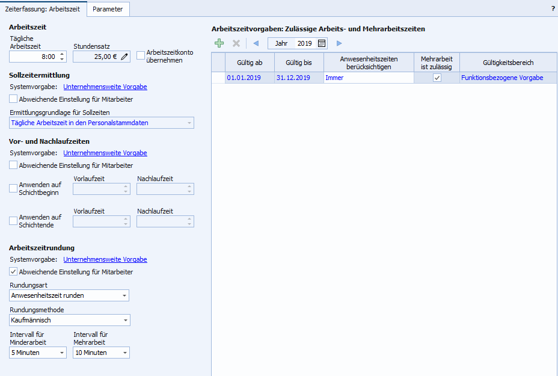Screen dimensions: 558x376
Task: Select the Zeiterfassung: Arbeitszeit tab
Action: (x=43, y=9)
